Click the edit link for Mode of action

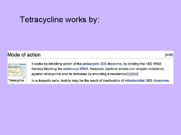pyautogui.click(x=169, y=55)
